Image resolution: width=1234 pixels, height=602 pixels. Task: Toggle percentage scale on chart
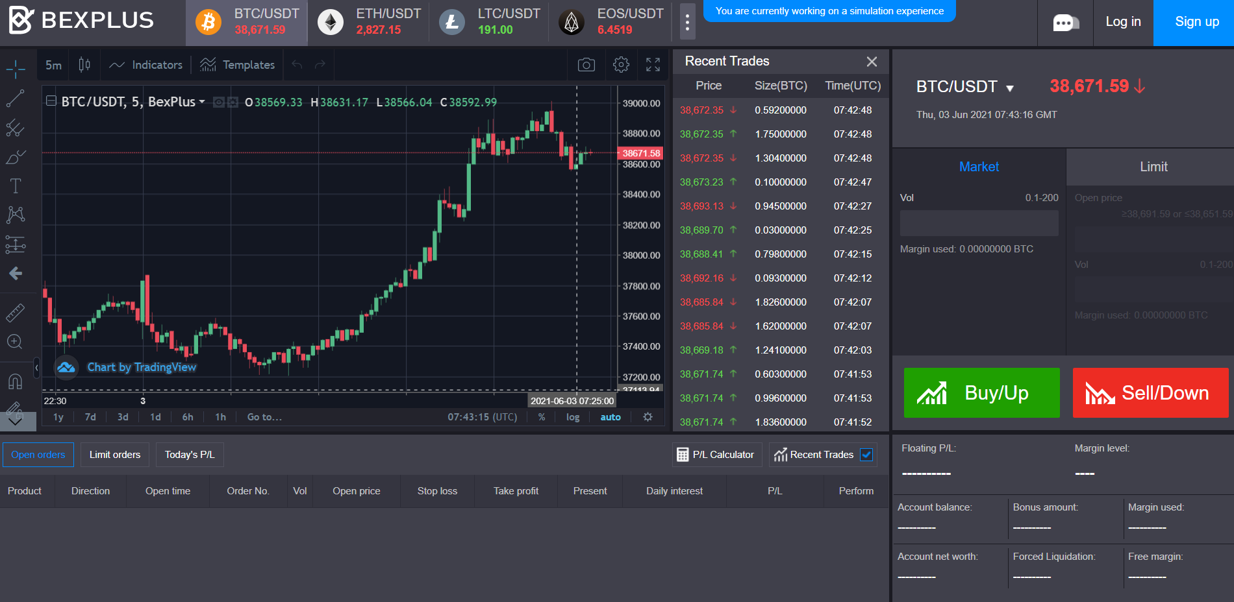[542, 417]
